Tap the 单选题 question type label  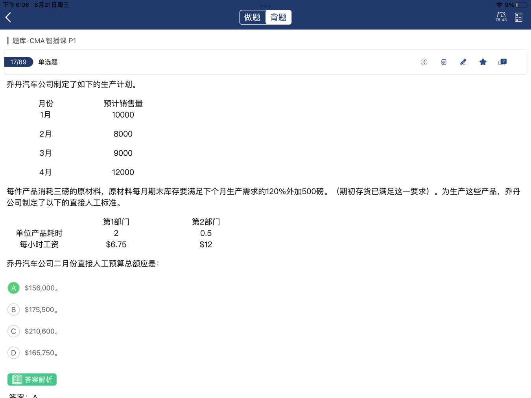(x=48, y=62)
